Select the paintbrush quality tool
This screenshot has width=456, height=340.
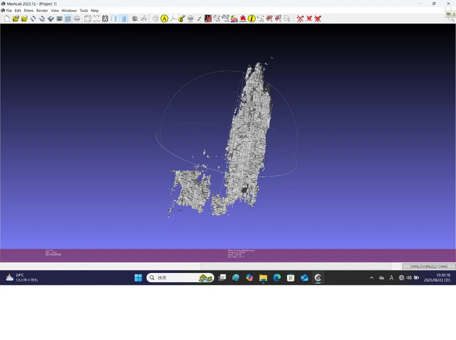point(199,19)
